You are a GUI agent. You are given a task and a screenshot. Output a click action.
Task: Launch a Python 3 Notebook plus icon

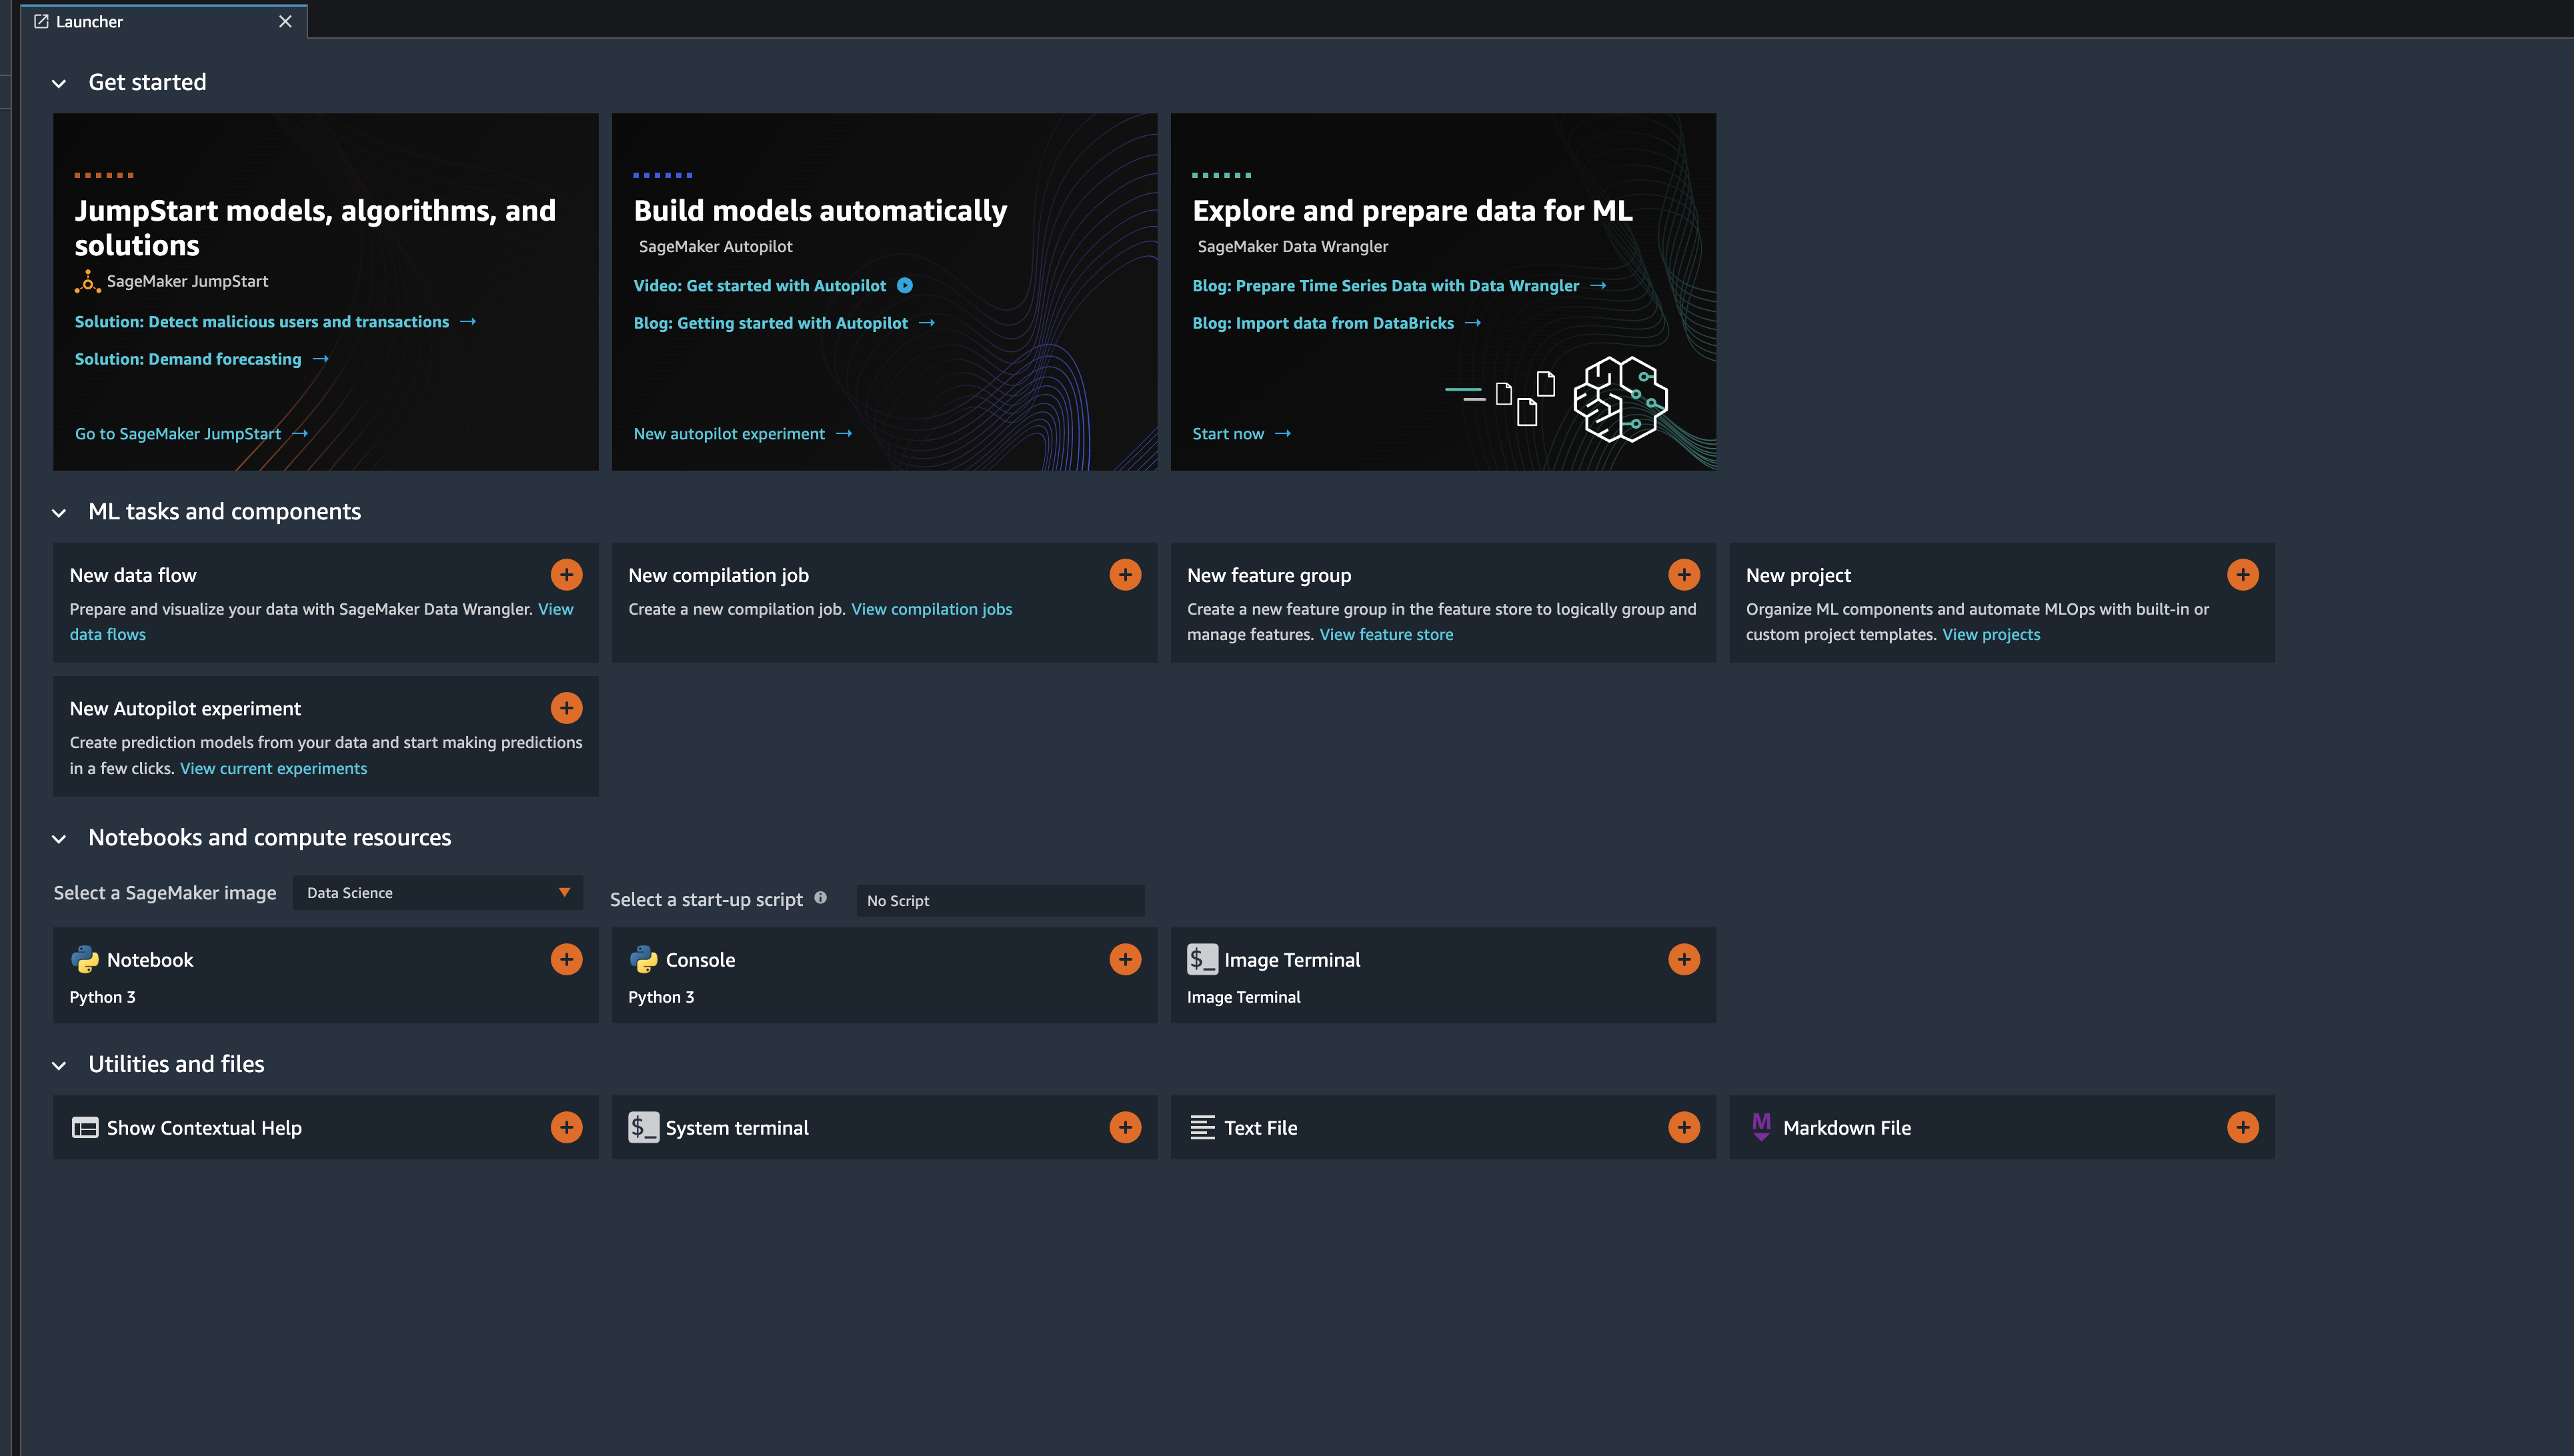[566, 959]
